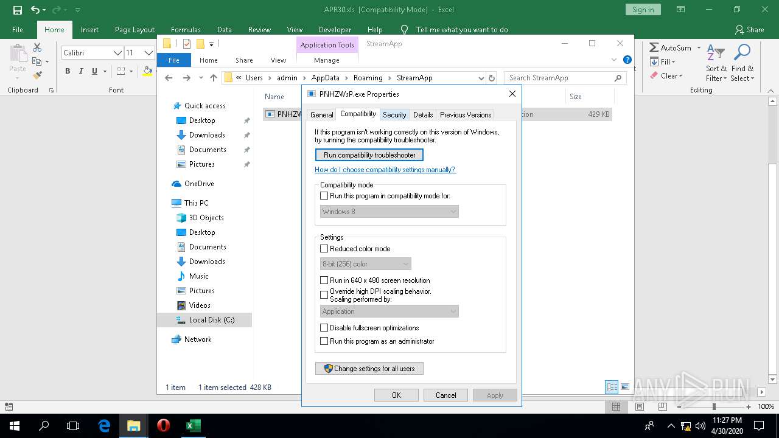Screen dimensions: 779x438
Task: Toggle Italic formatting in Excel
Action: [x=81, y=71]
